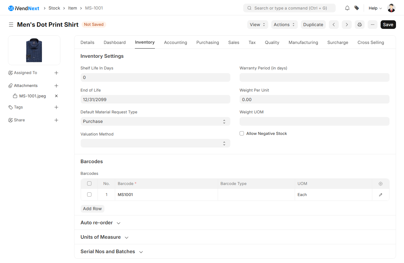Viewport: 404px width, 263px height.
Task: Expand the Units of Measure section
Action: [104, 237]
